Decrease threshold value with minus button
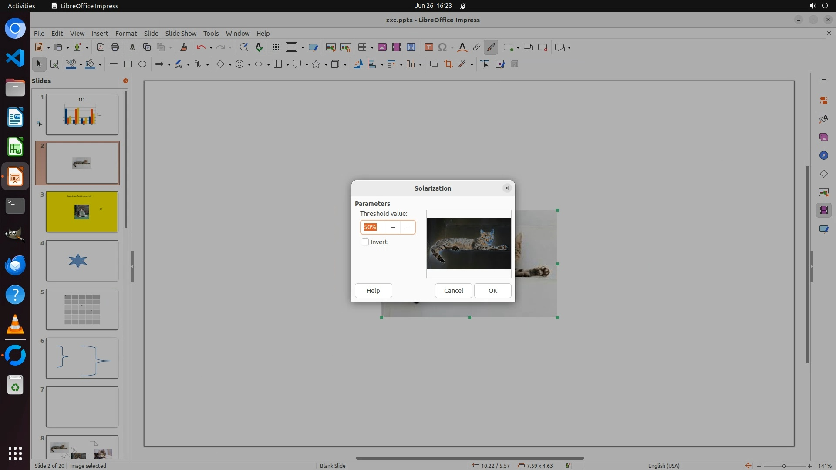This screenshot has width=836, height=470. click(x=393, y=227)
